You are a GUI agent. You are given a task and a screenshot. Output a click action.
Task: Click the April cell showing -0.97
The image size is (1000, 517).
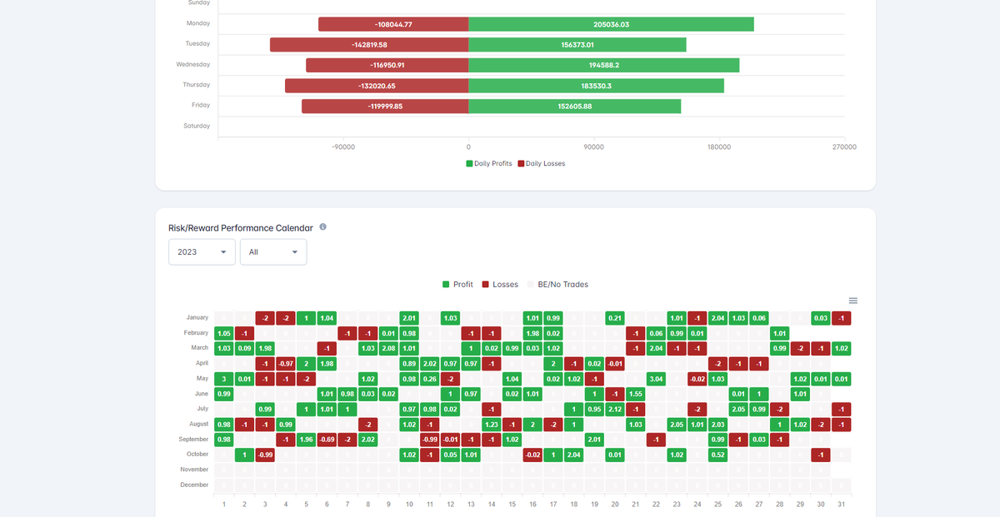(x=286, y=363)
